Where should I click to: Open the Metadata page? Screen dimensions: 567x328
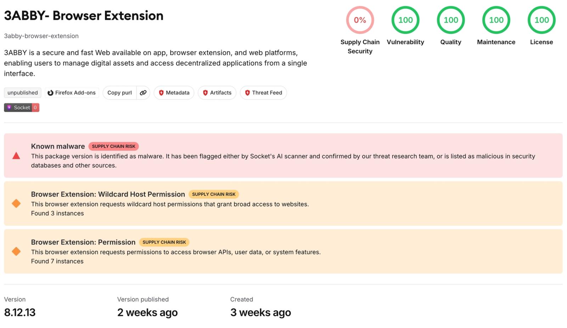[x=174, y=93]
